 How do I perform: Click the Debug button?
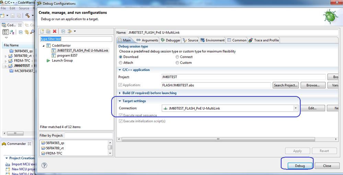click(x=300, y=166)
